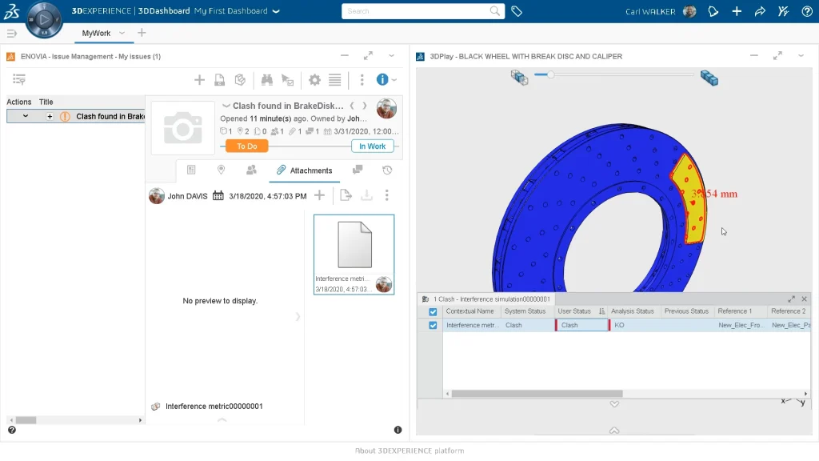
Task: Click the filter list icon in Issue Management
Action: tap(19, 79)
